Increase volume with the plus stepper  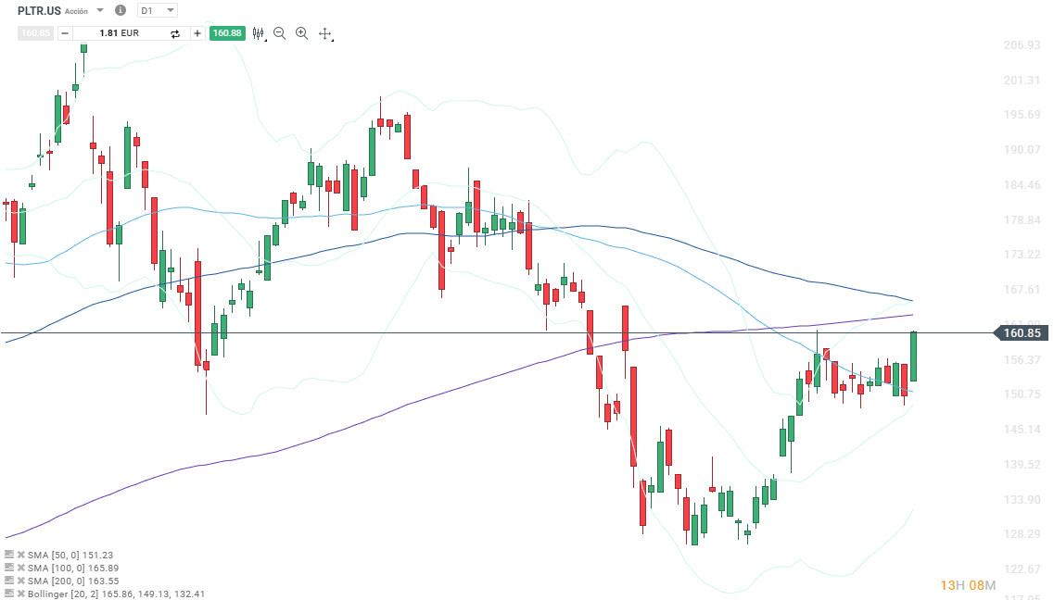(x=197, y=32)
